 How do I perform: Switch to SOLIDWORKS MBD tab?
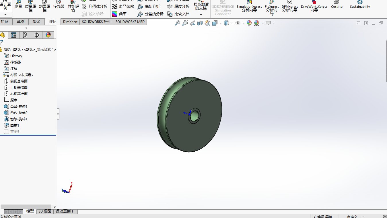(x=130, y=22)
